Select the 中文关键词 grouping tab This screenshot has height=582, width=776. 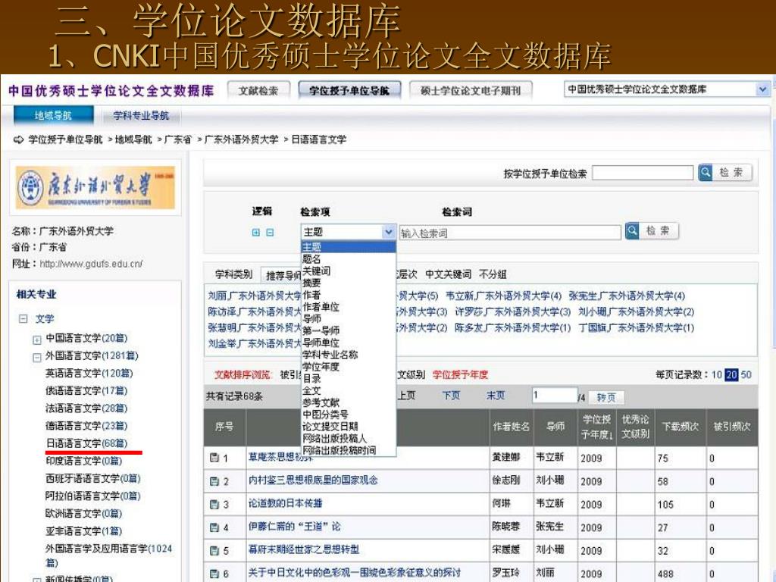(448, 274)
